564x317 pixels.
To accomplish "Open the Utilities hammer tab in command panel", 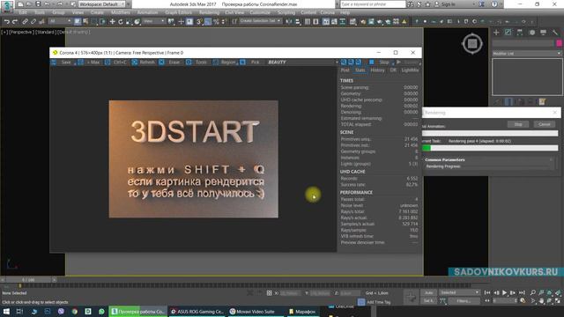I will (x=555, y=33).
